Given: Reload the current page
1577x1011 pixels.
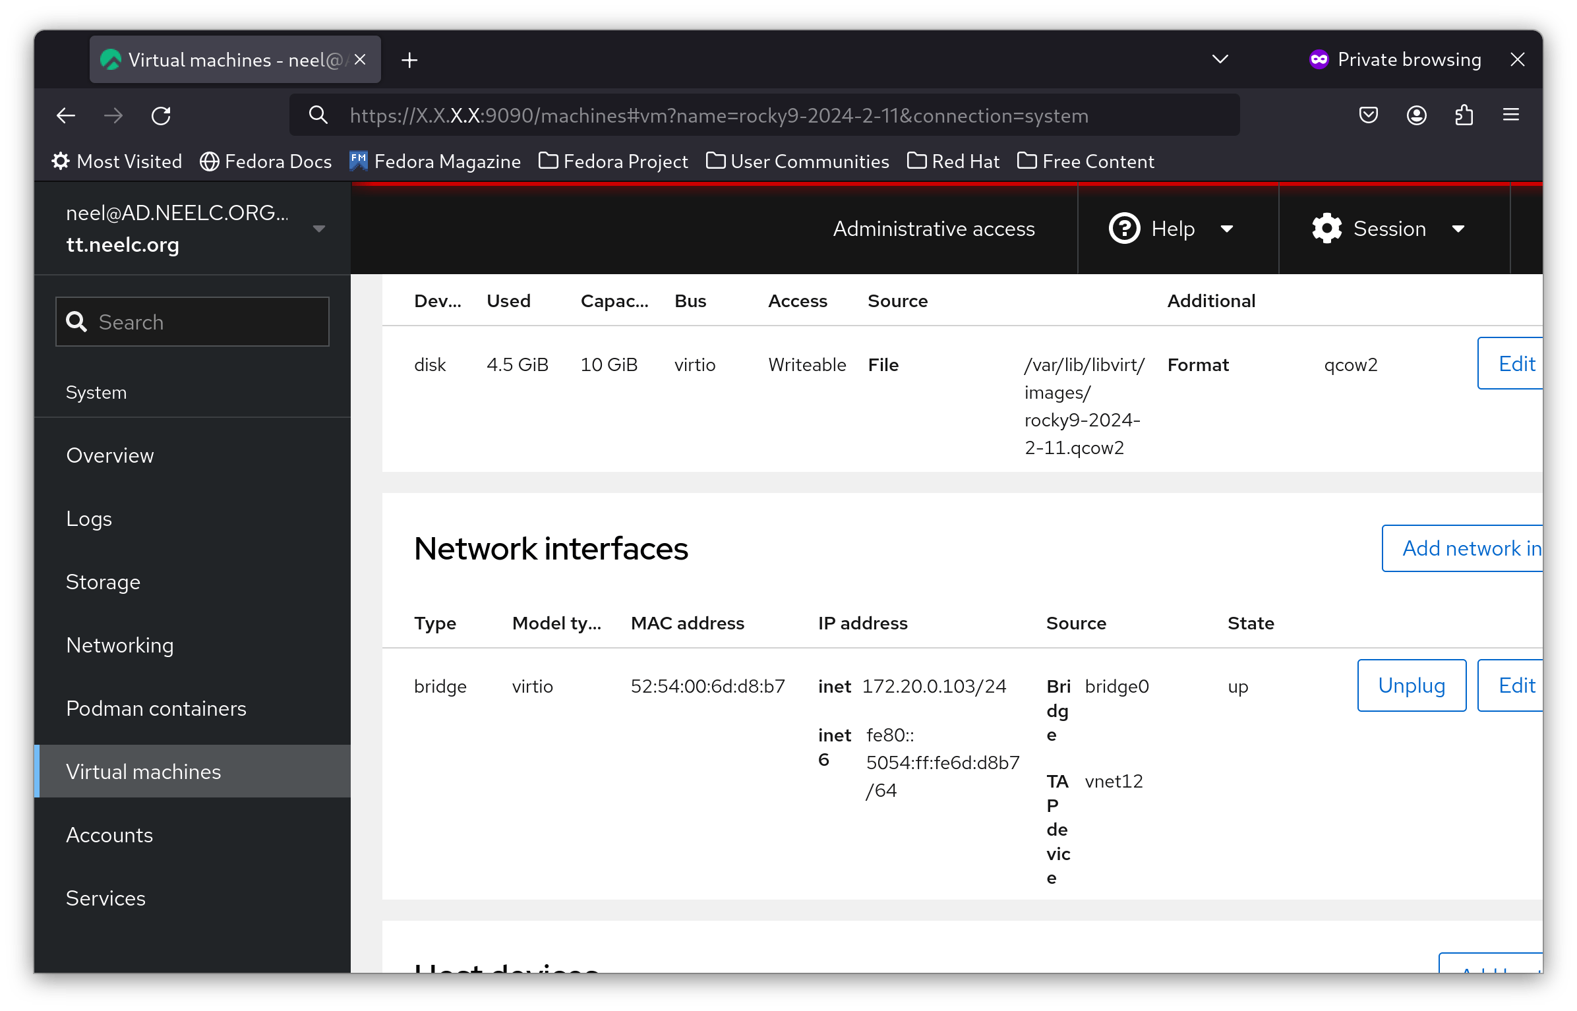Looking at the screenshot, I should pos(161,115).
